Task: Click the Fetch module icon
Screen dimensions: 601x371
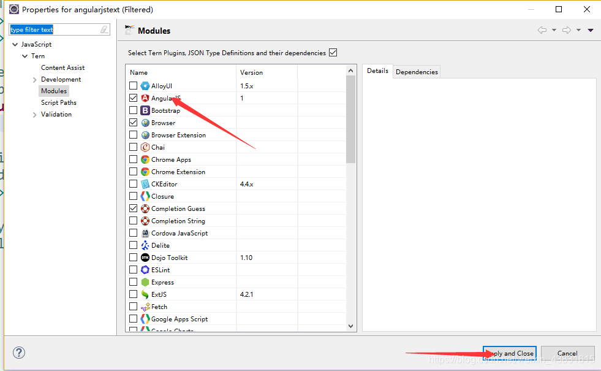Action: 145,307
